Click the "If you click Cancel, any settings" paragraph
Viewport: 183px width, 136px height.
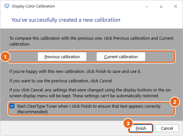point(91,93)
